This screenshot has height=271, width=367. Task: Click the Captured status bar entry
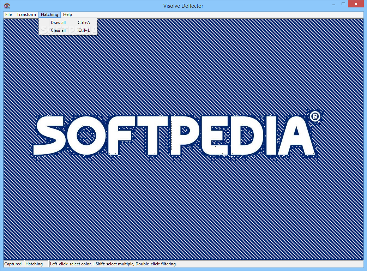13,264
